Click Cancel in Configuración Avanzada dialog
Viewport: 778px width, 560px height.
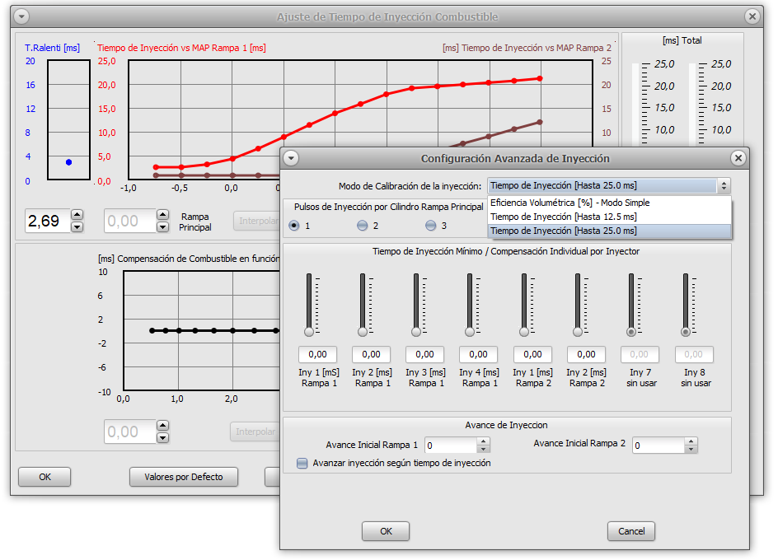[631, 531]
